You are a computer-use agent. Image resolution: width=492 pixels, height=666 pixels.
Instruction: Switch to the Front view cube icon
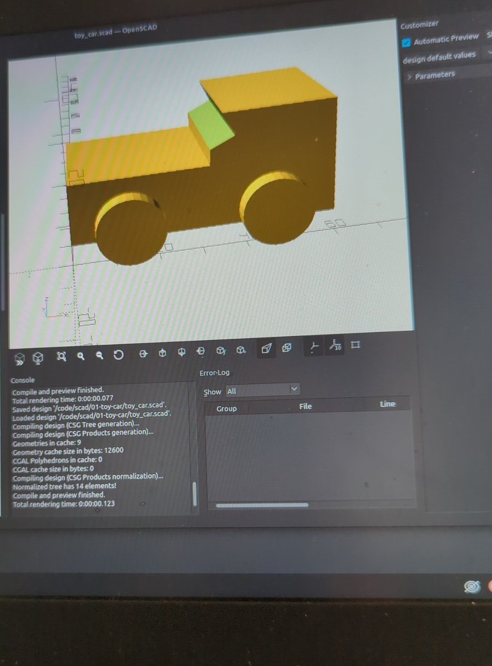point(220,350)
